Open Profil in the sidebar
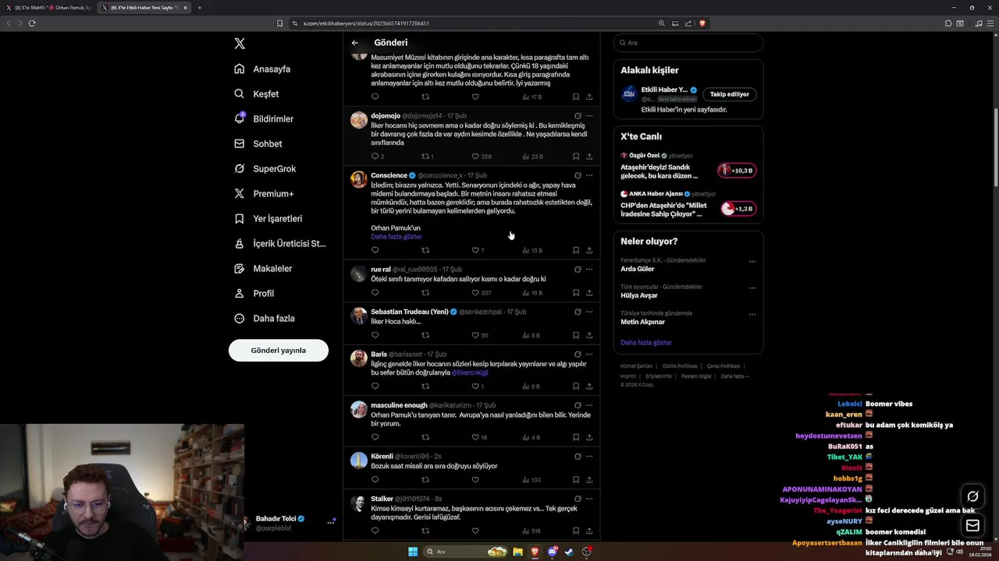Image resolution: width=999 pixels, height=561 pixels. (254, 293)
